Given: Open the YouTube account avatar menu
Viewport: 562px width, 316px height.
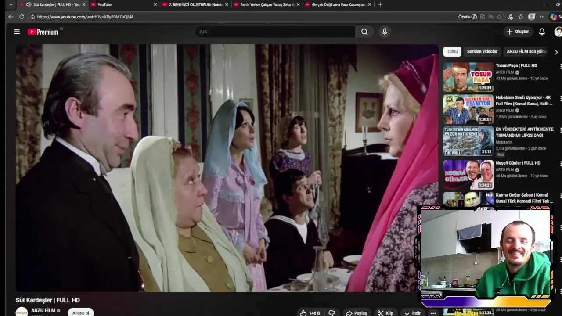Looking at the screenshot, I should (x=558, y=32).
